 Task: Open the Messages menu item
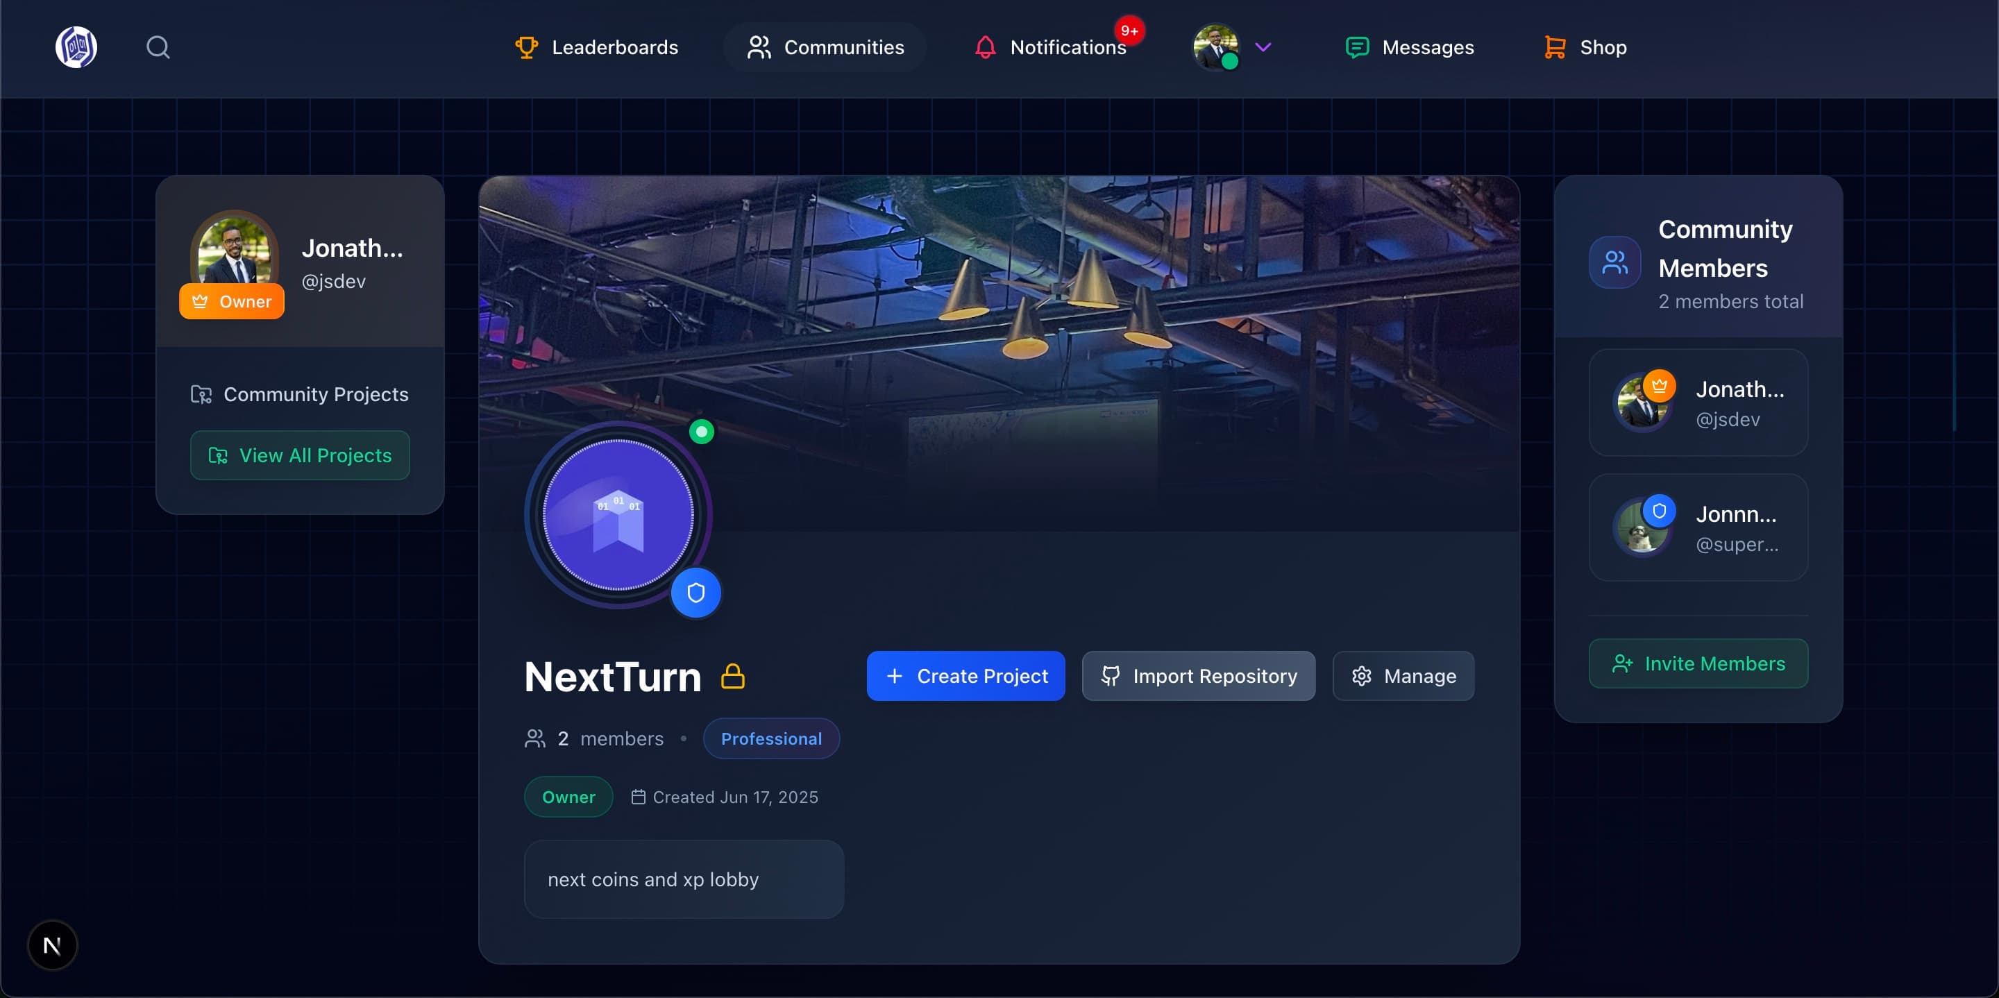point(1409,47)
